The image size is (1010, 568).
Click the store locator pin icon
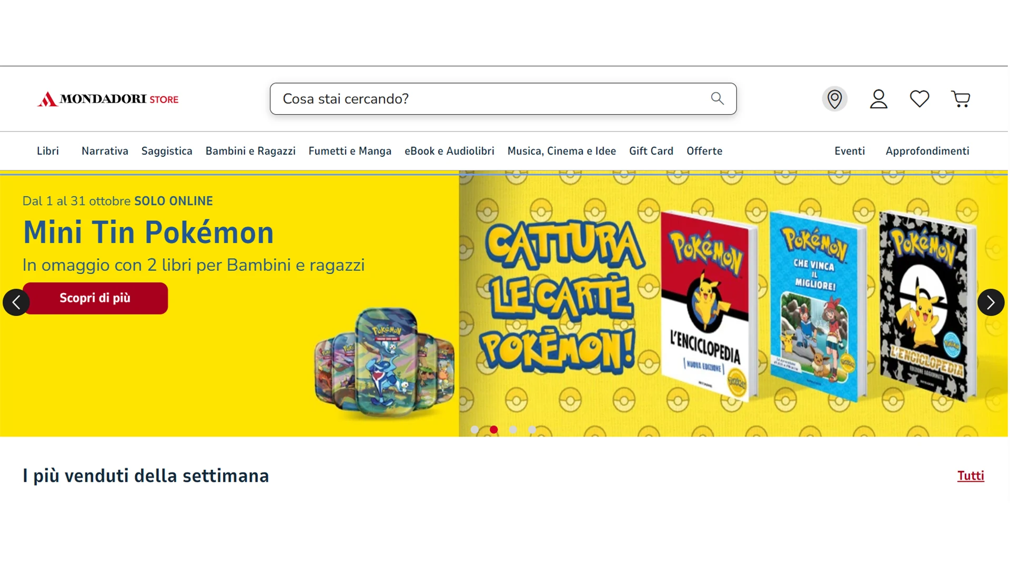point(834,99)
